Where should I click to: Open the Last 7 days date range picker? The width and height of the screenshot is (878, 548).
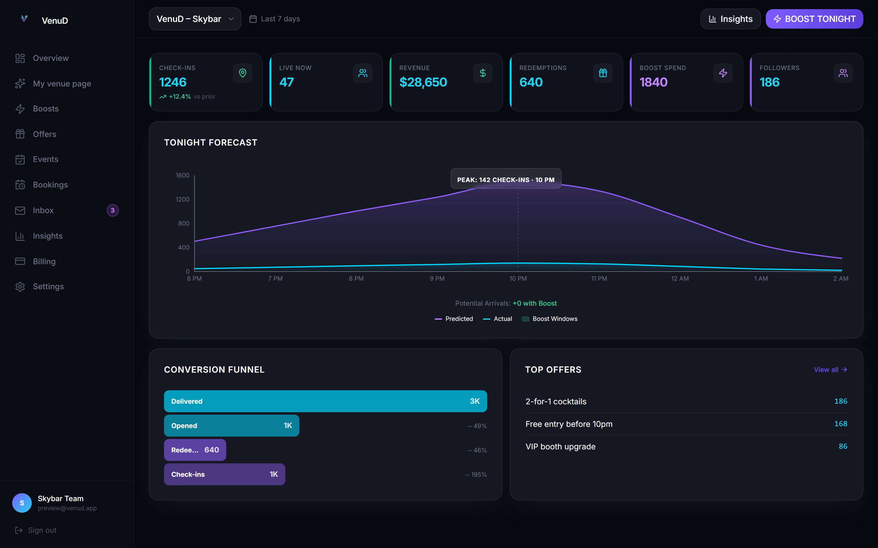click(275, 19)
